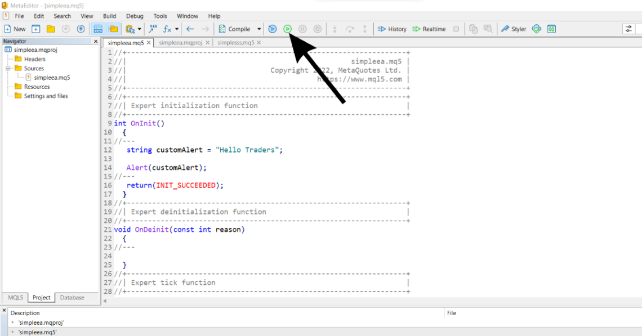Select simpleea.mq5 file in Navigator tree
The width and height of the screenshot is (642, 336).
(52, 78)
